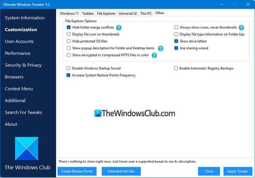The height and width of the screenshot is (178, 255).
Task: Click the Close button at bottom
Action: (209, 171)
